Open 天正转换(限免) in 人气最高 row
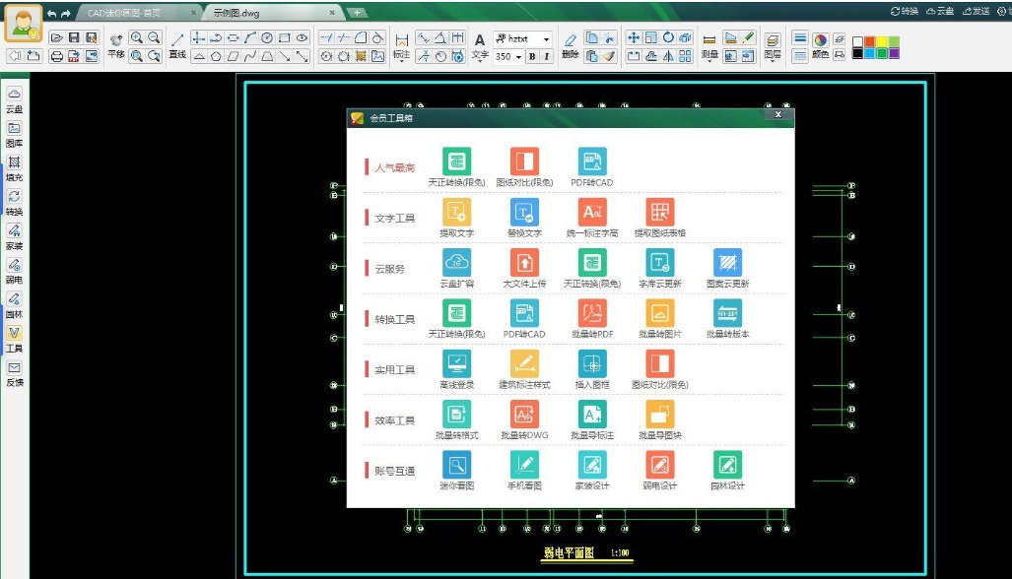This screenshot has width=1012, height=579. pyautogui.click(x=456, y=166)
